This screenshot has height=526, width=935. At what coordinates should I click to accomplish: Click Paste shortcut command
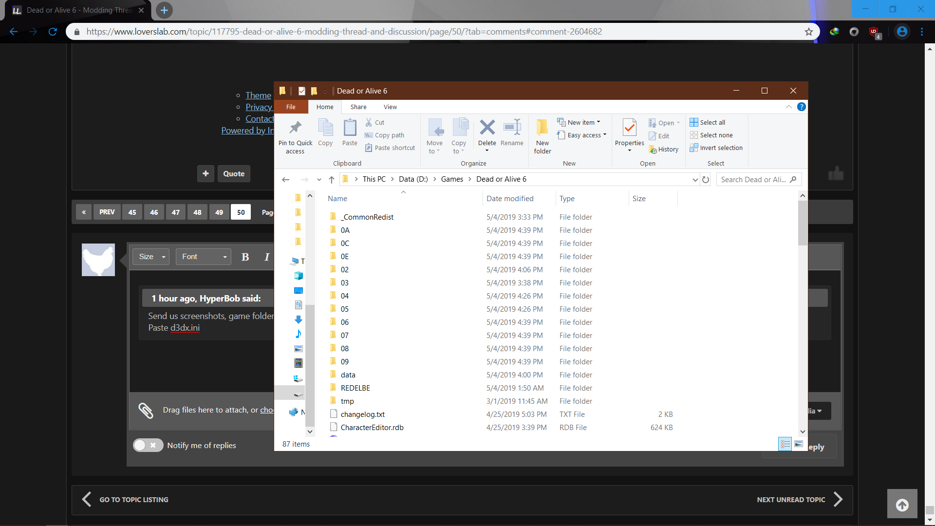[390, 148]
